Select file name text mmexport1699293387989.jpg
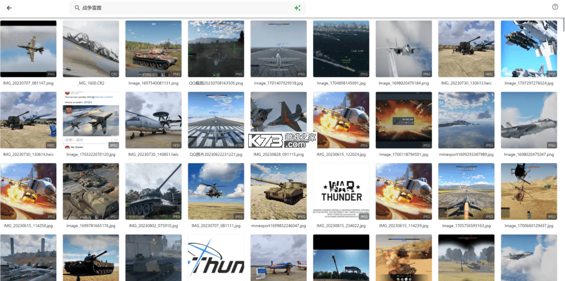 466,154
